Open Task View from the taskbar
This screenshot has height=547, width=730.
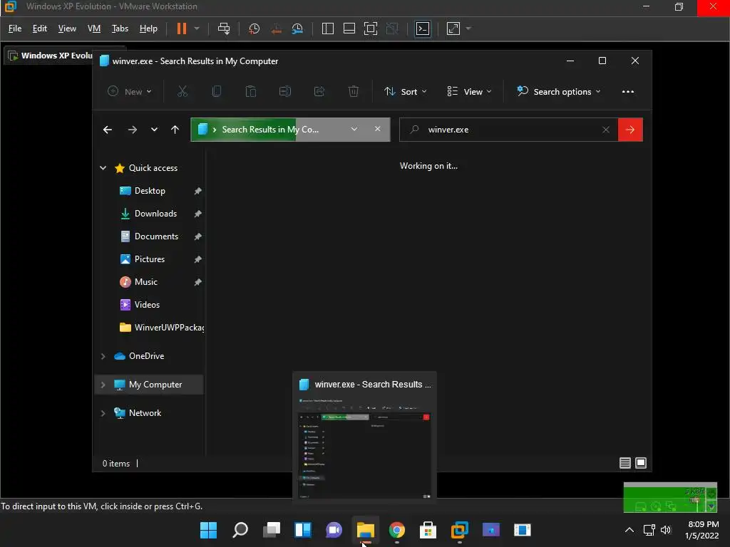click(x=272, y=530)
